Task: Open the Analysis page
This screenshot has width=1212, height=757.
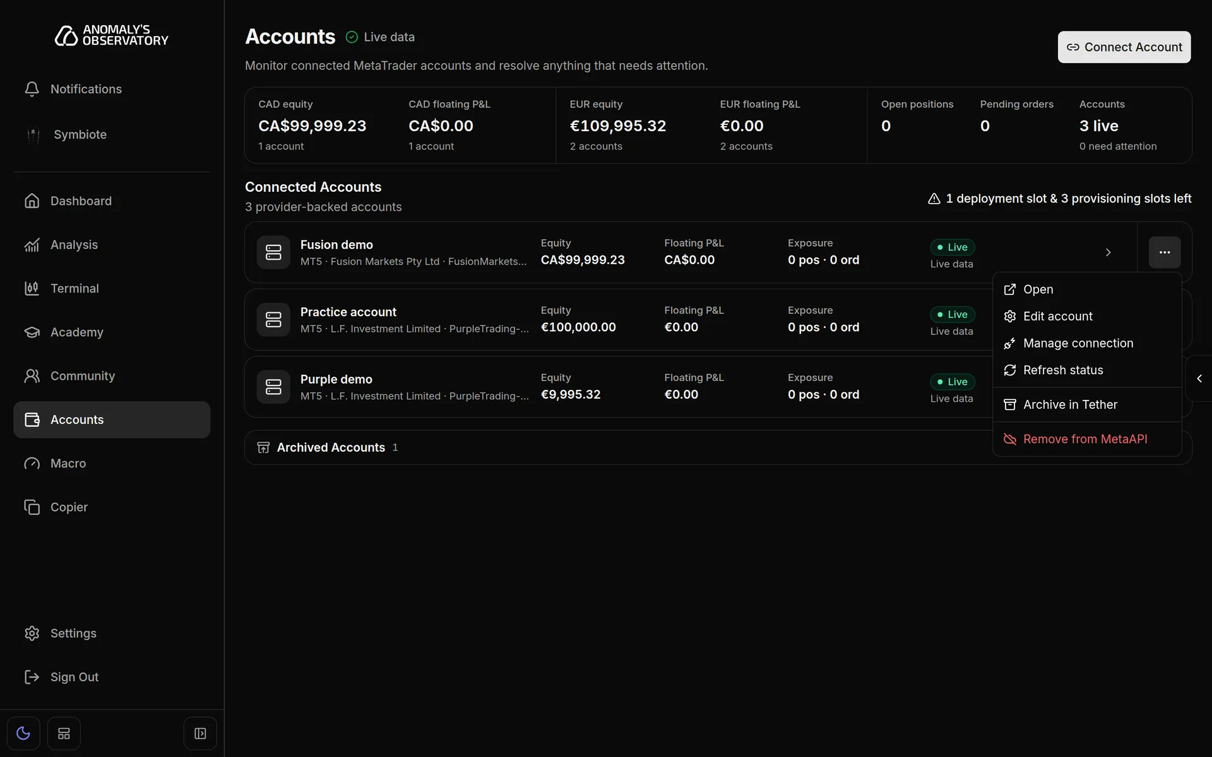Action: [x=112, y=245]
